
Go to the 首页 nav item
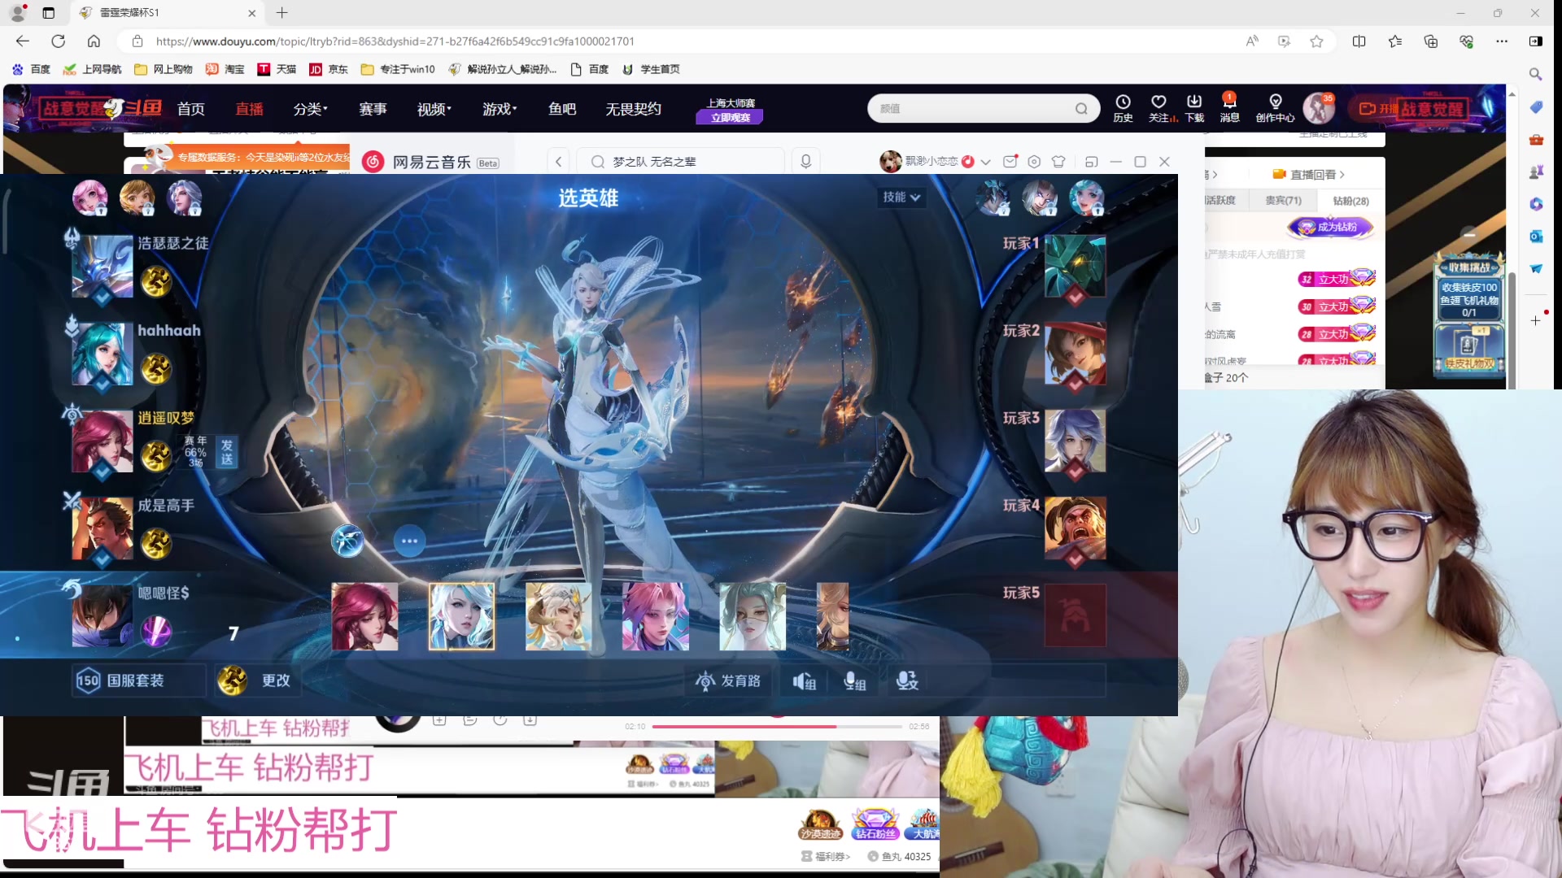point(190,109)
